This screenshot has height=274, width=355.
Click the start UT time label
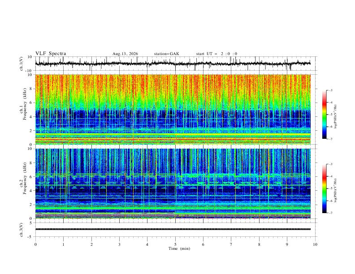pos(216,54)
